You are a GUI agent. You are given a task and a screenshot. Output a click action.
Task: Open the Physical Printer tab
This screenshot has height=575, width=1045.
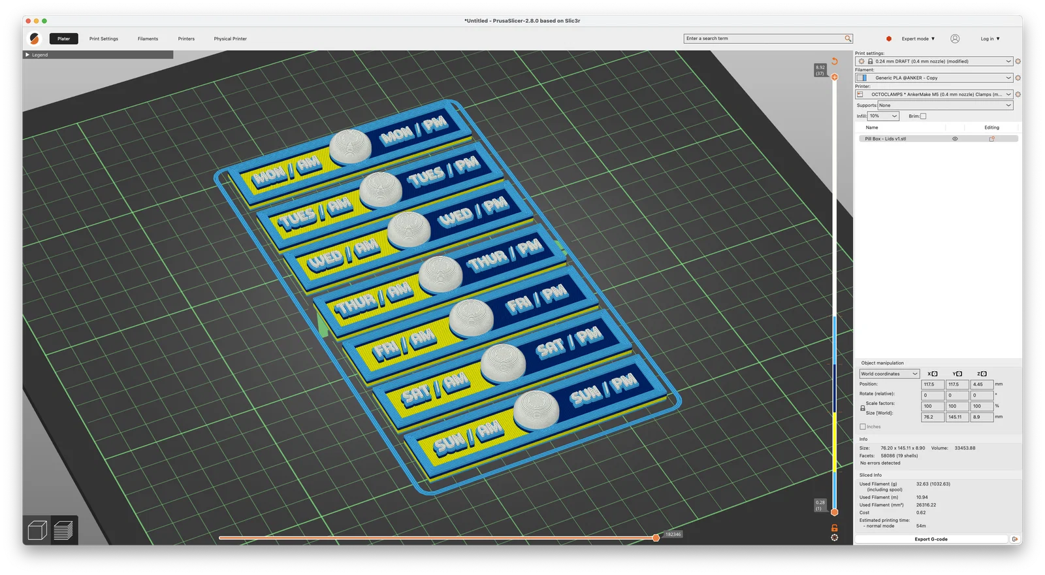230,39
